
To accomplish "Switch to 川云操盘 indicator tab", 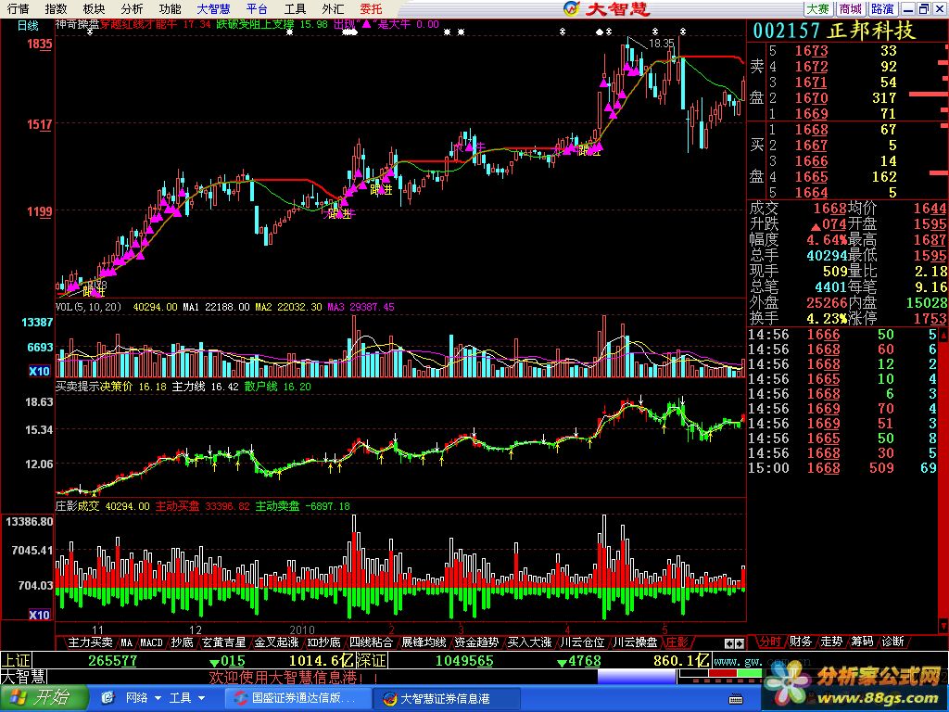I will click(x=635, y=642).
